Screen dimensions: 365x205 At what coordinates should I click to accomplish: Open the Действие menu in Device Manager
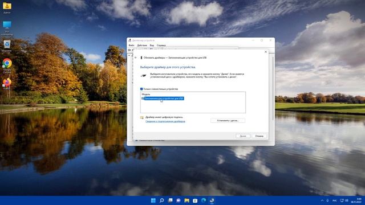(142, 46)
